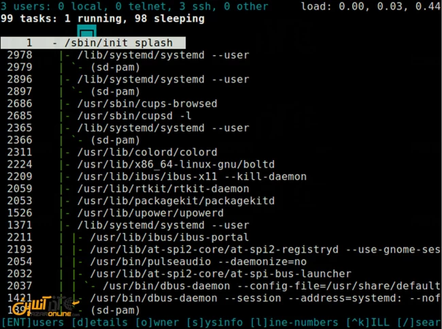Collapse the systemd --user branch with PID 2978
This screenshot has width=442, height=329.
67,55
